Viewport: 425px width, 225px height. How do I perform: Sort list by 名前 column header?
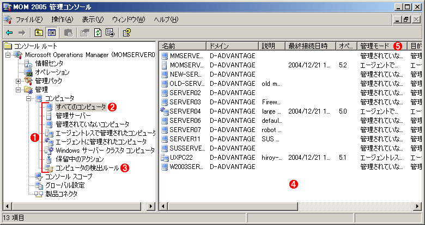point(183,46)
